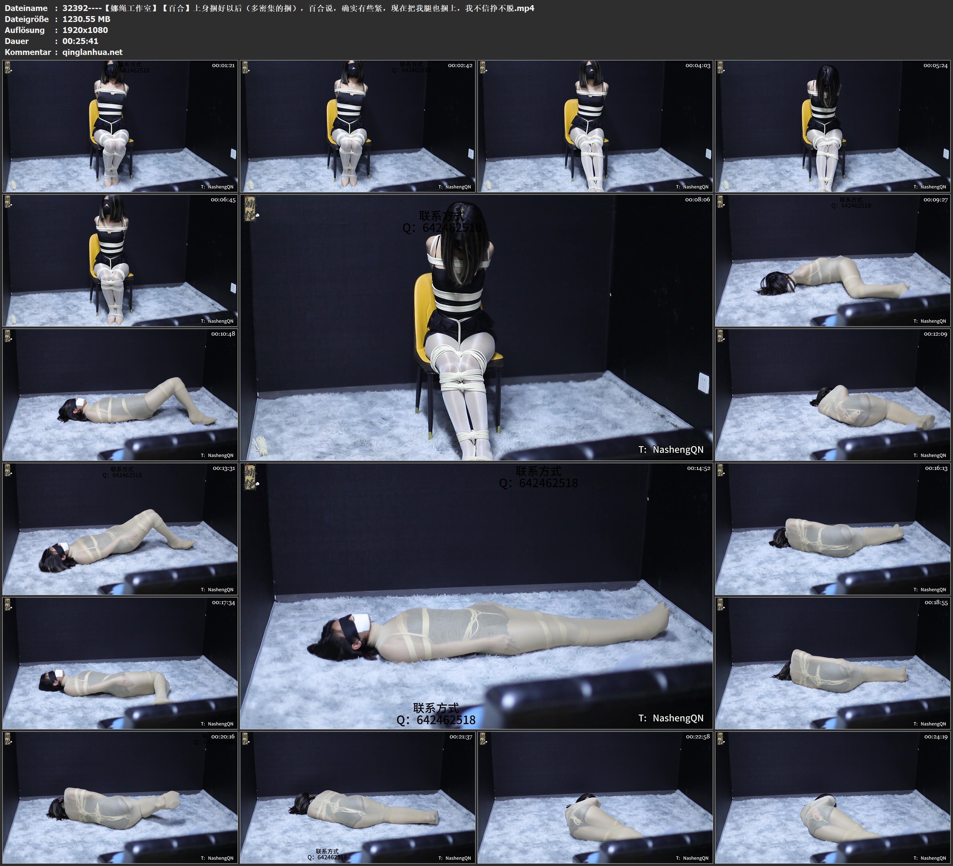Open the frame at 00:18:55
This screenshot has width=953, height=866.
click(x=833, y=663)
